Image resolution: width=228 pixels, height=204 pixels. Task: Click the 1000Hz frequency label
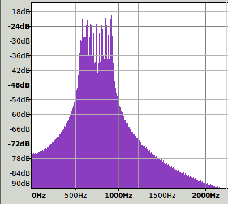(118, 196)
